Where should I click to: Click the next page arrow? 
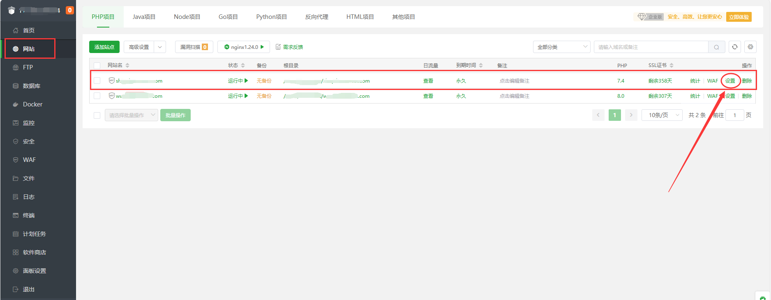[x=631, y=115]
